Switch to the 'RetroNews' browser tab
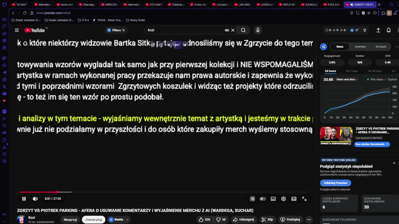Image resolution: width=399 pixels, height=224 pixels. tap(43, 5)
